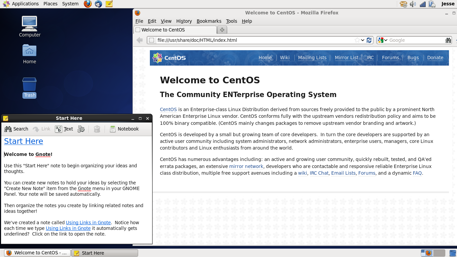Open Firefox History menu

pos(184,21)
